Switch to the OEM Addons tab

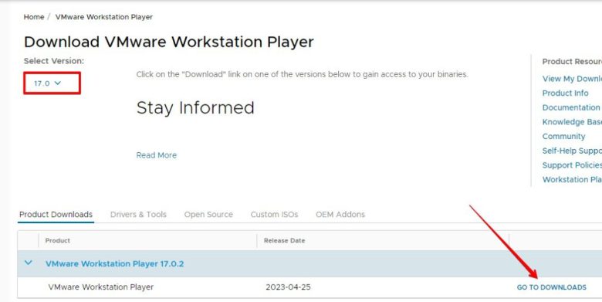click(x=340, y=215)
